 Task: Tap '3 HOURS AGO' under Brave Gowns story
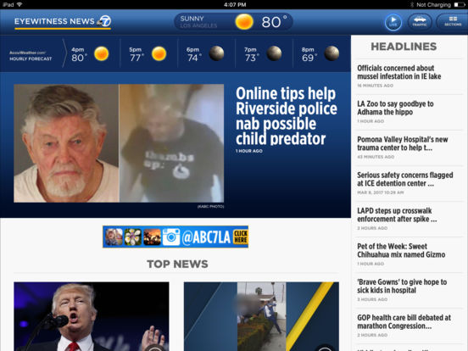point(372,299)
